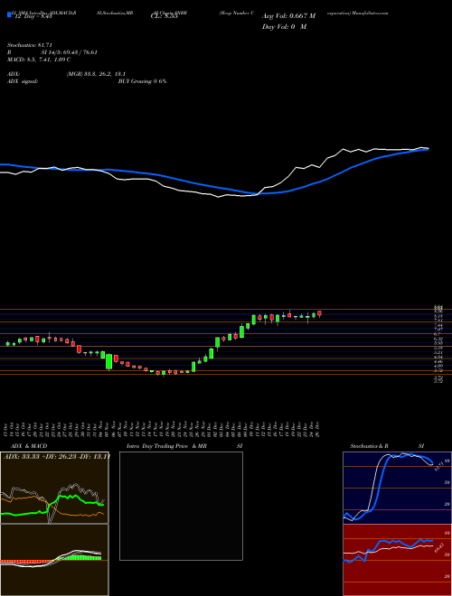Open the red RSI chart panel

397,560
